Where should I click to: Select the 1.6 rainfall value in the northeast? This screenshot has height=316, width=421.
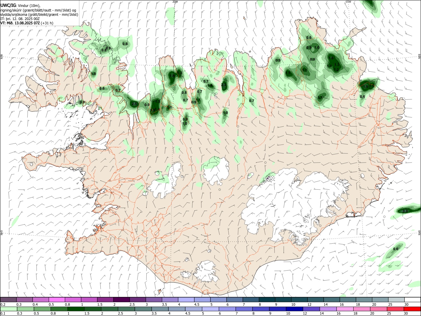pos(331,58)
